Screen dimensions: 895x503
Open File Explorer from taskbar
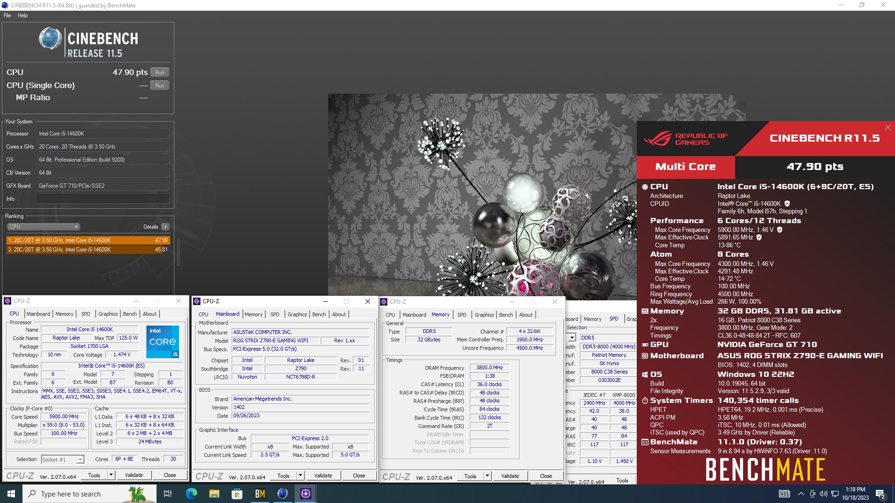click(x=214, y=494)
